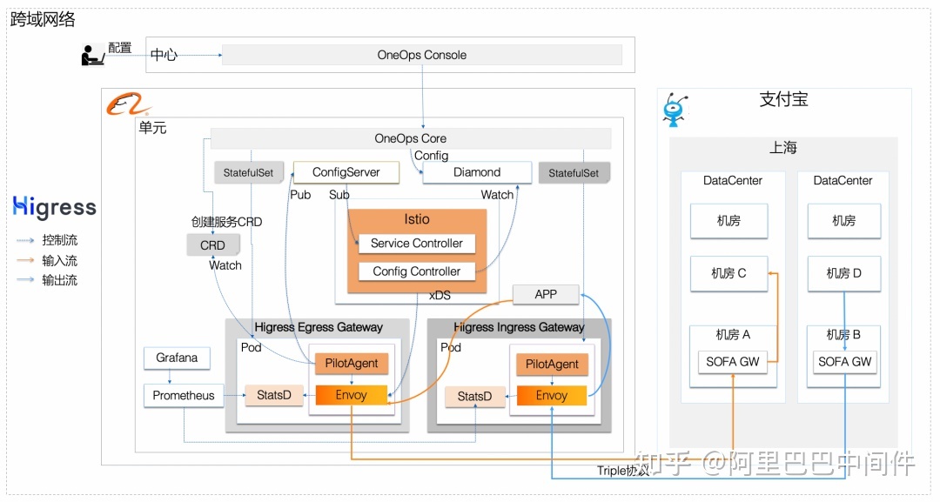
Task: Click the 支付宝 heading
Action: [783, 99]
